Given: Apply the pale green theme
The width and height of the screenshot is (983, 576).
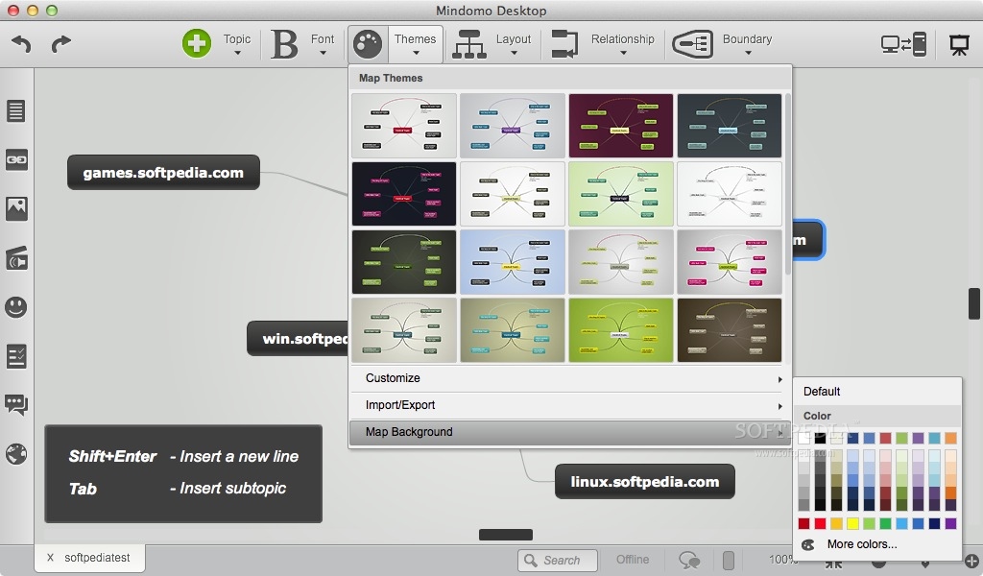Looking at the screenshot, I should click(621, 193).
